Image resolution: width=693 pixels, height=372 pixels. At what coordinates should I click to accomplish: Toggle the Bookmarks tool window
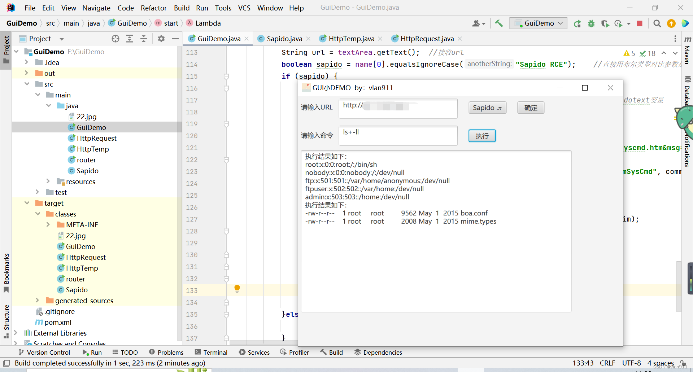coord(6,272)
